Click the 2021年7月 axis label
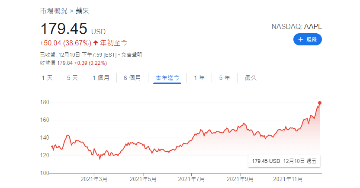This screenshot has height=188, width=360. pyautogui.click(x=191, y=179)
